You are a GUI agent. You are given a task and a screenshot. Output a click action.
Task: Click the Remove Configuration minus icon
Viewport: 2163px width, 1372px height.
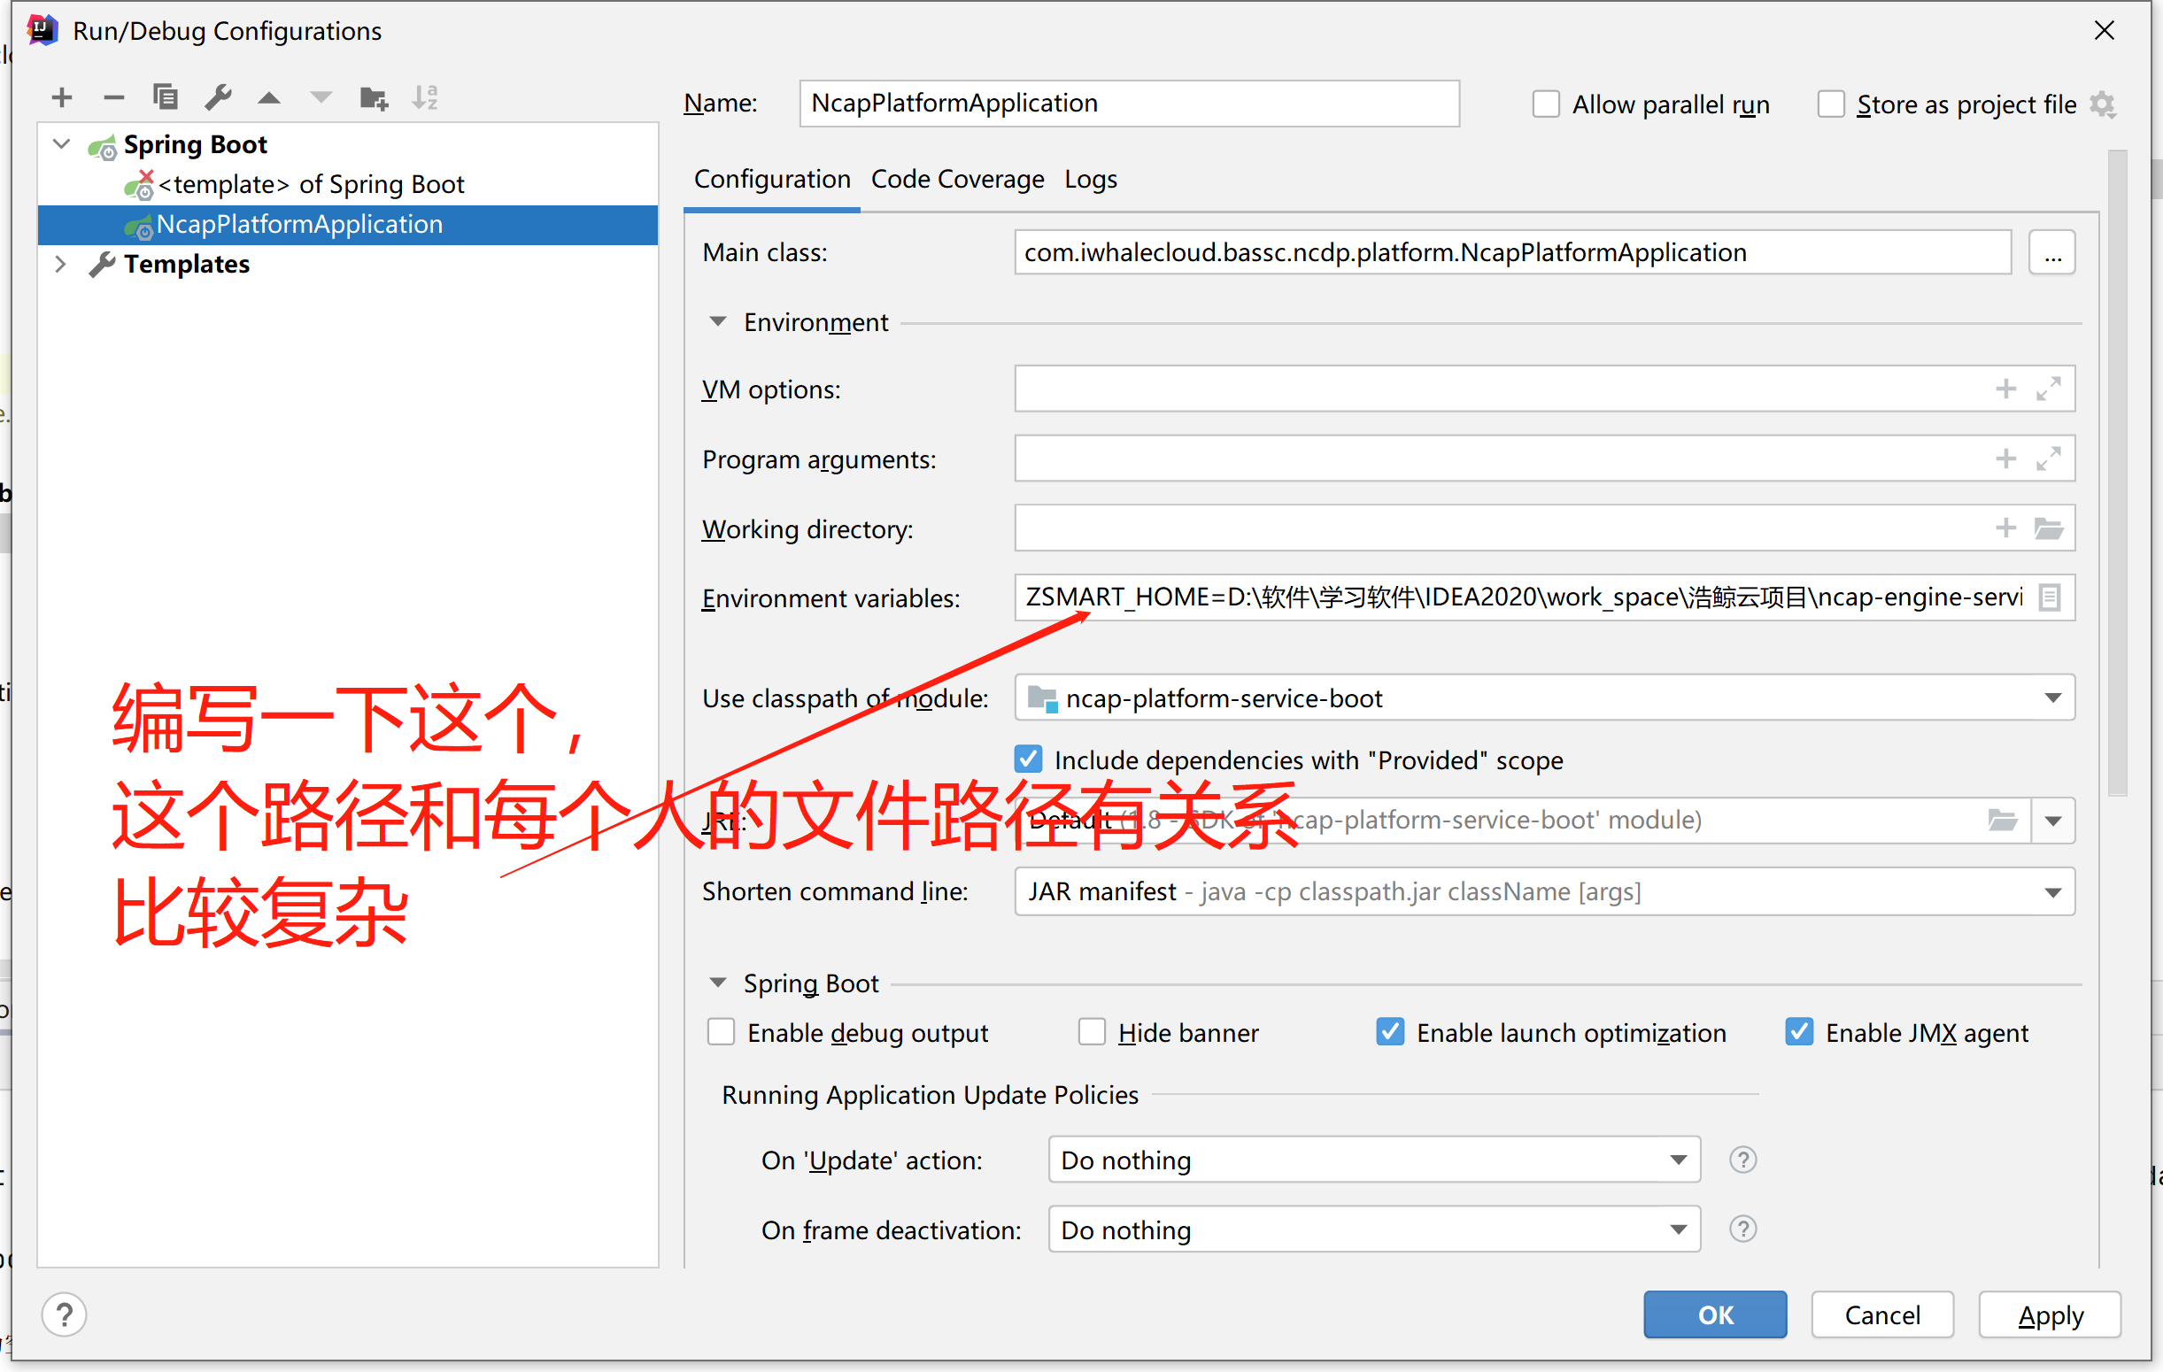point(113,97)
